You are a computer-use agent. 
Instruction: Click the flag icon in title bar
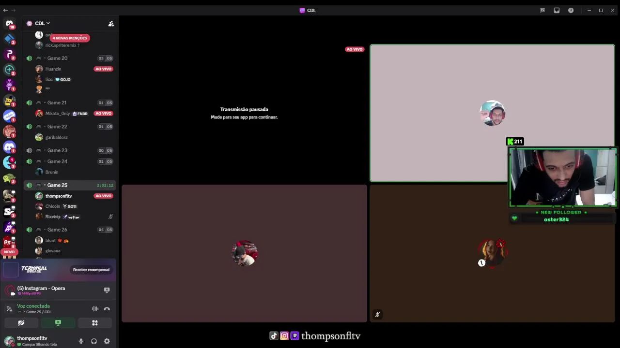coord(542,10)
